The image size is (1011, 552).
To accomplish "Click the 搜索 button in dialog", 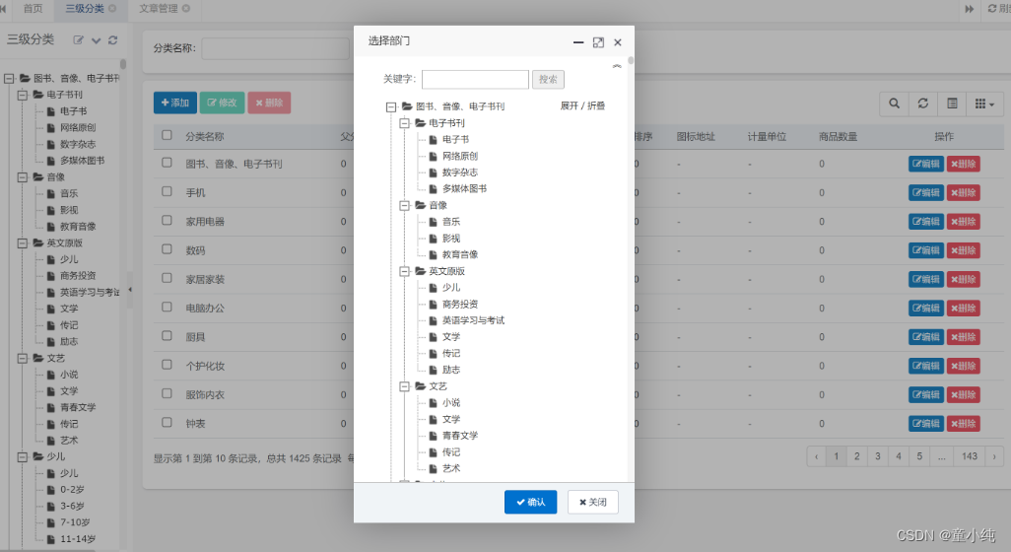I will [548, 79].
